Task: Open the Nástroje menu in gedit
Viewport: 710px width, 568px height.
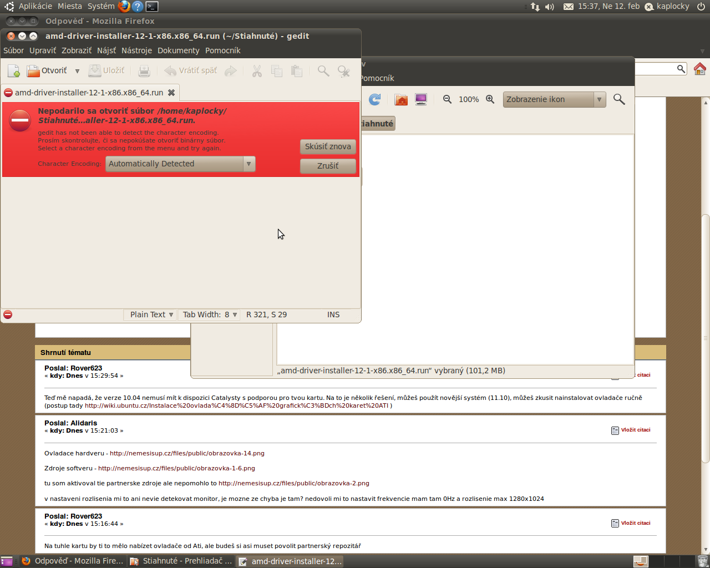Action: click(136, 50)
